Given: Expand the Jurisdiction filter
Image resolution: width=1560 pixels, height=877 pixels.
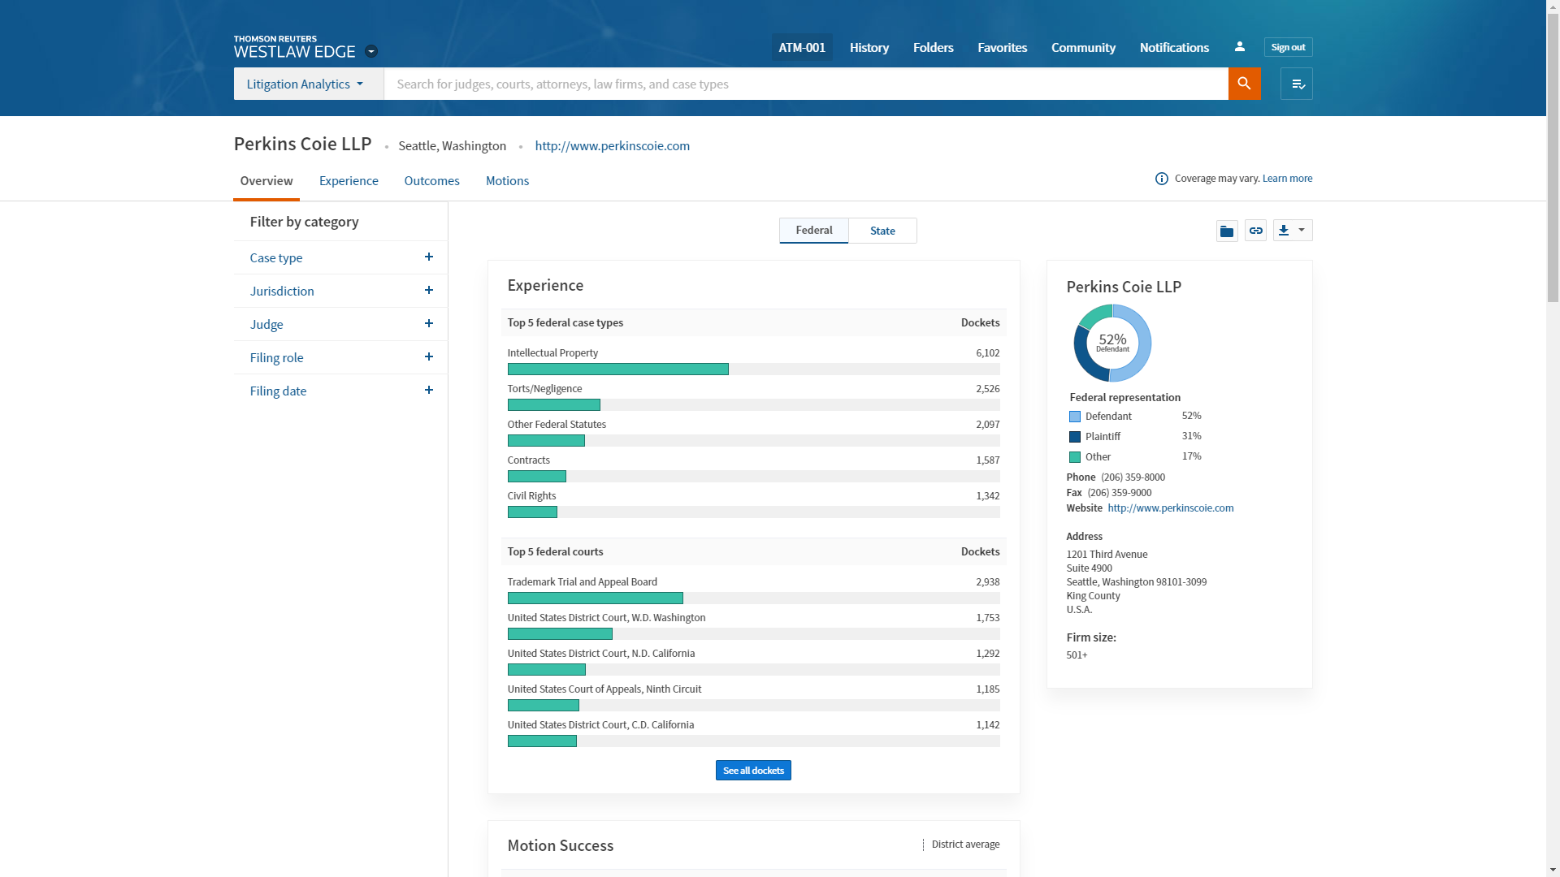Looking at the screenshot, I should coord(428,291).
